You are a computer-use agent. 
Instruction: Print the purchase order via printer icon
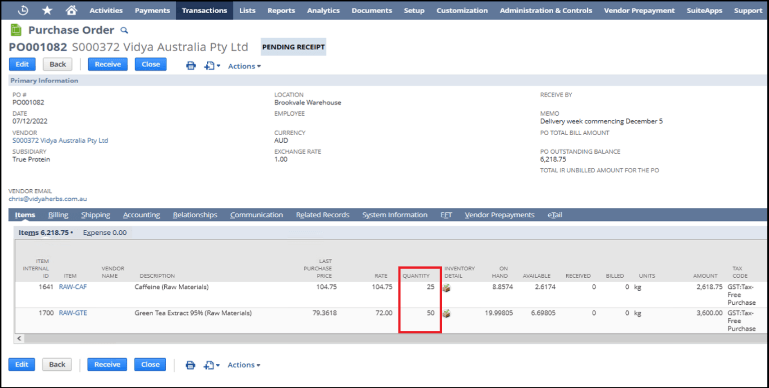click(x=191, y=66)
